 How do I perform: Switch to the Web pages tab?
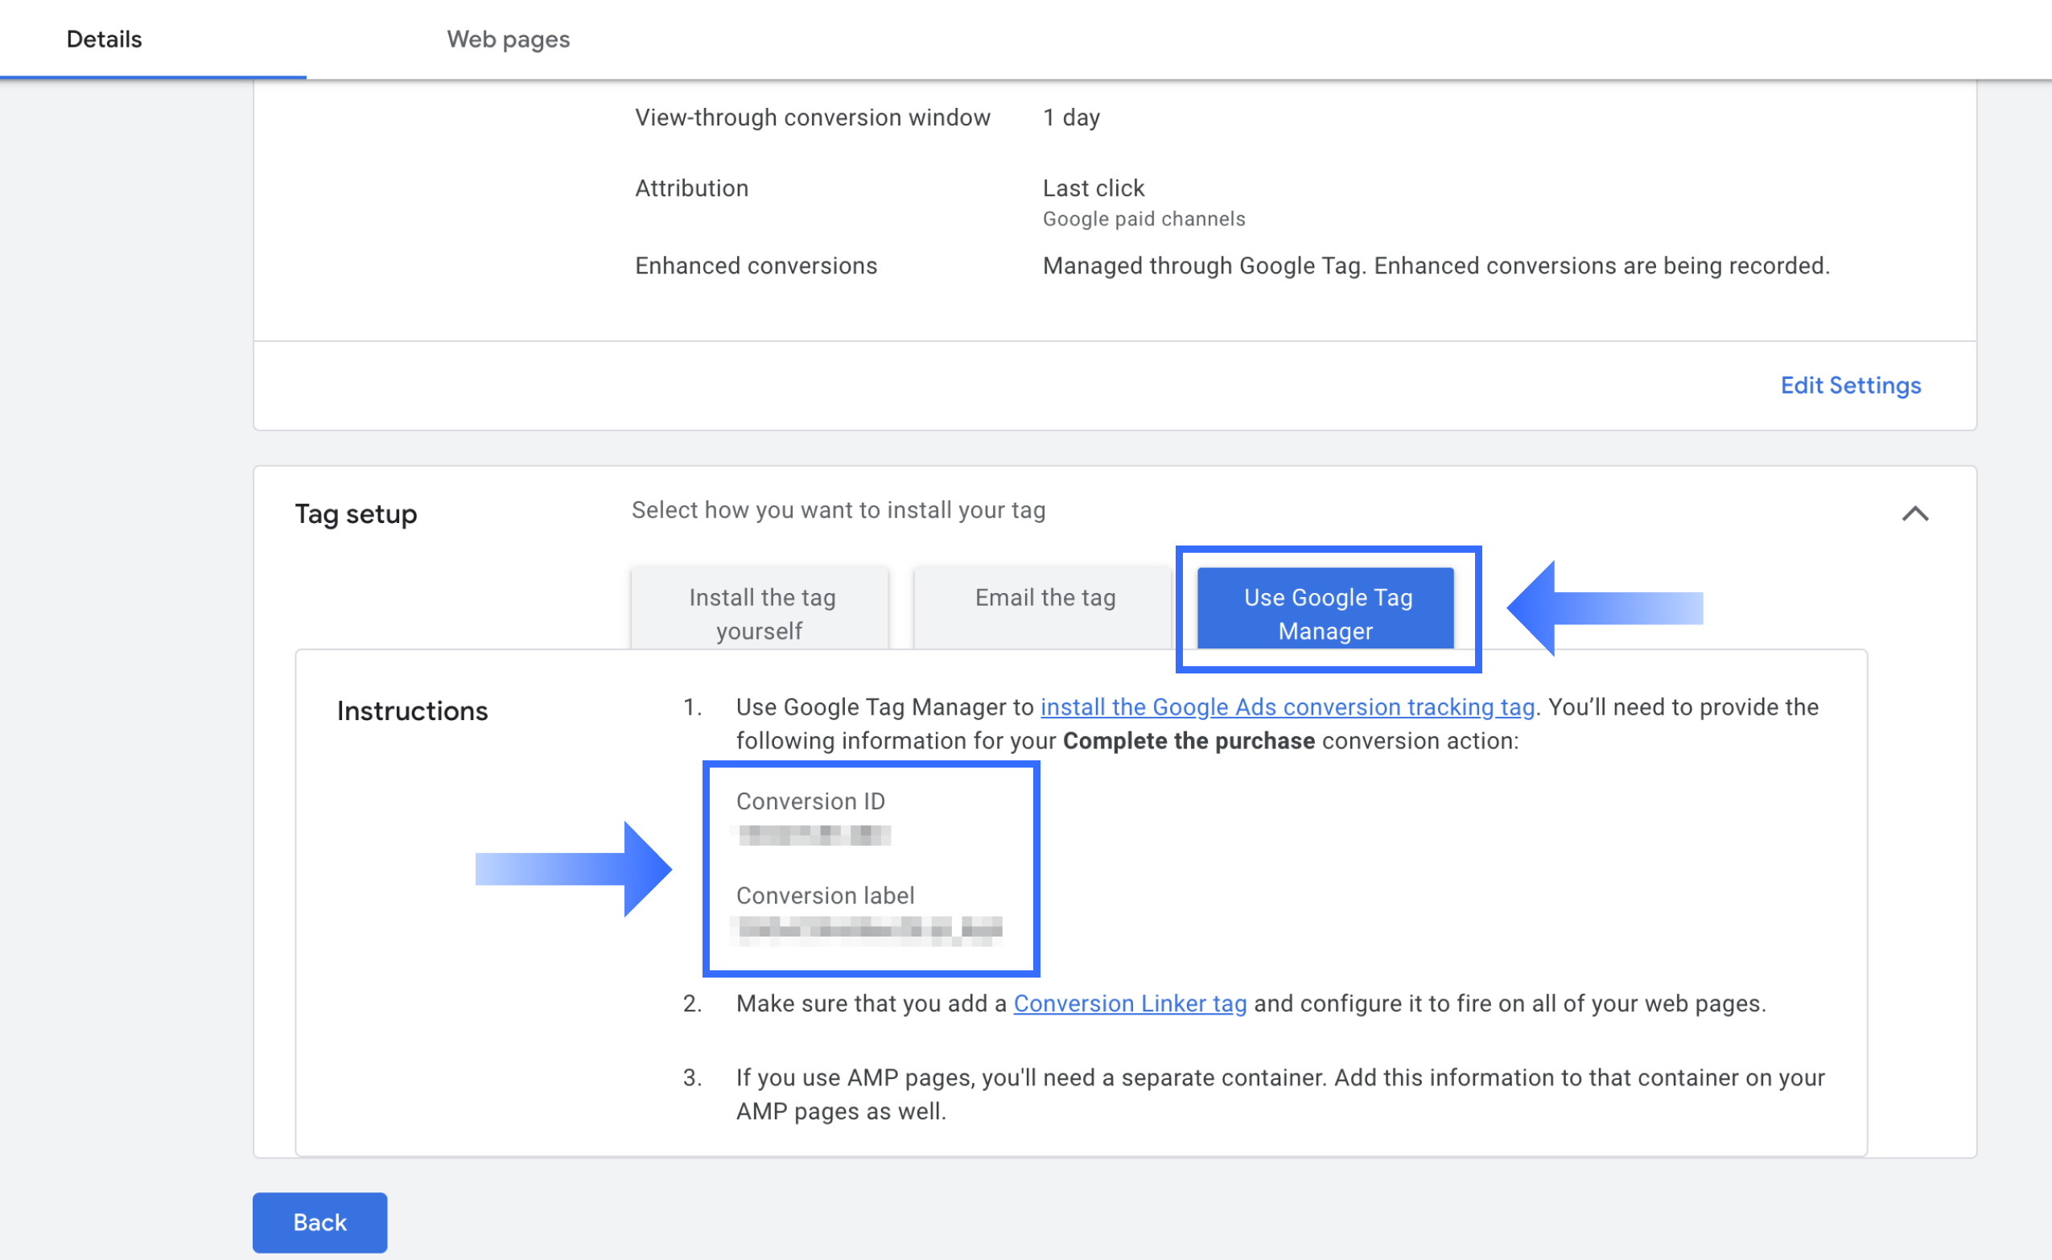508,39
